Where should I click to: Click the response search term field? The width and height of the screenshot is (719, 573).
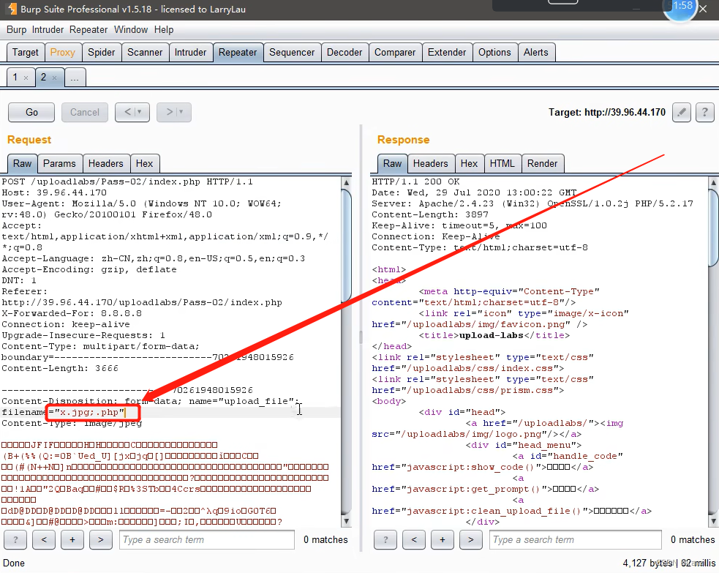pos(576,539)
